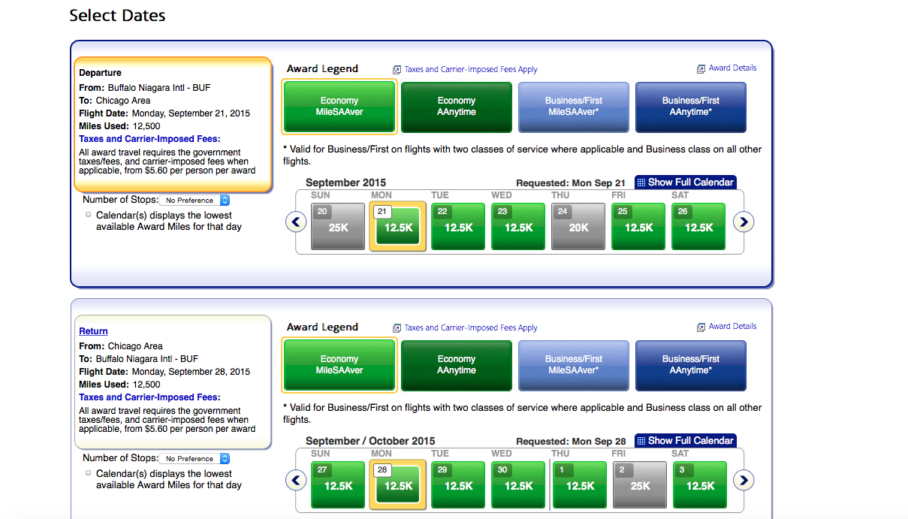The width and height of the screenshot is (908, 519).
Task: Advance to next week in departure calendar
Action: 743,222
